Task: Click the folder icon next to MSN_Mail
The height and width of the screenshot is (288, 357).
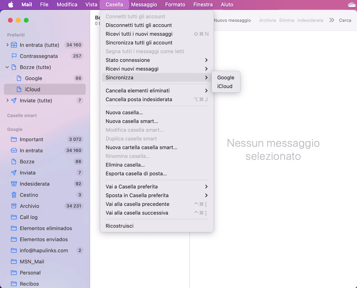Action: [14, 262]
